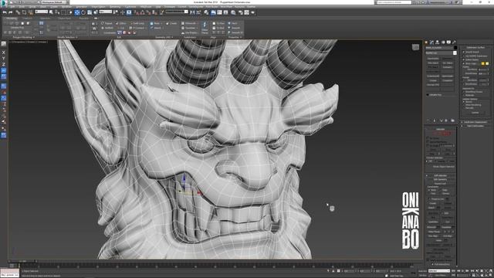The height and width of the screenshot is (278, 494).
Task: Open the Render Setup icon
Action: (x=240, y=12)
